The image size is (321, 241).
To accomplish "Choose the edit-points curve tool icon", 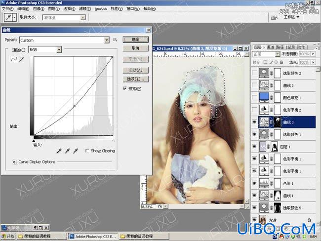I will pos(14,59).
